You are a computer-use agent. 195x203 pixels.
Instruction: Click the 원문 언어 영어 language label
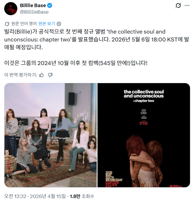point(24,24)
